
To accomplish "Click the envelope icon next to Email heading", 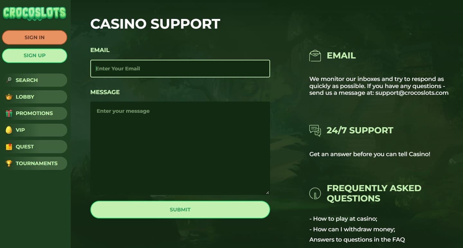I will click(315, 56).
